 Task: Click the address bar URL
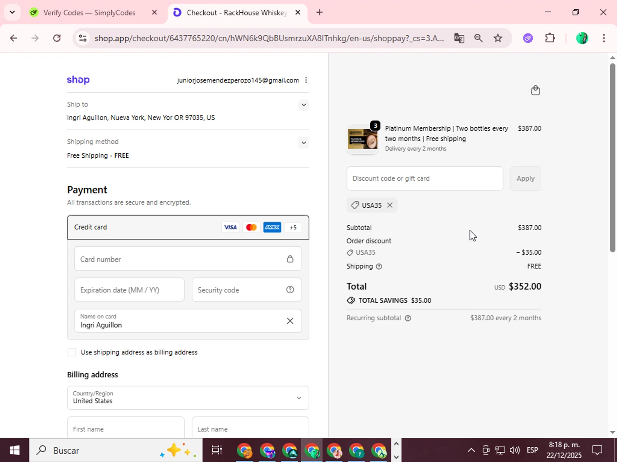pyautogui.click(x=269, y=38)
